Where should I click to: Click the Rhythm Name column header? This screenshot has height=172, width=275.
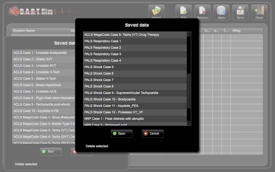click(40, 31)
